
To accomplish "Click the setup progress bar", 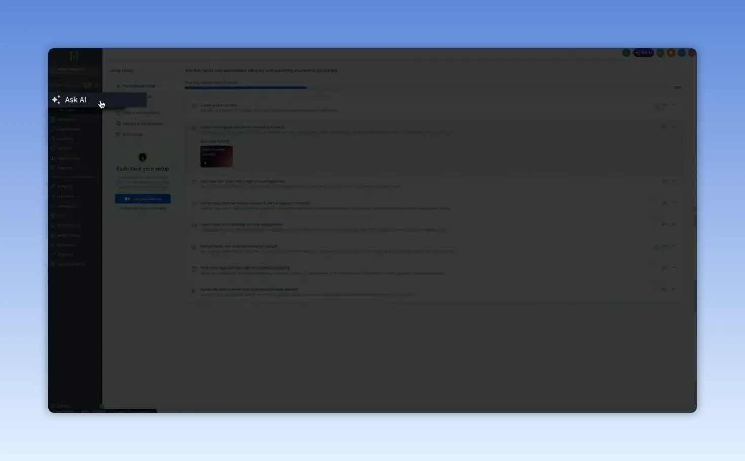I will coord(428,88).
